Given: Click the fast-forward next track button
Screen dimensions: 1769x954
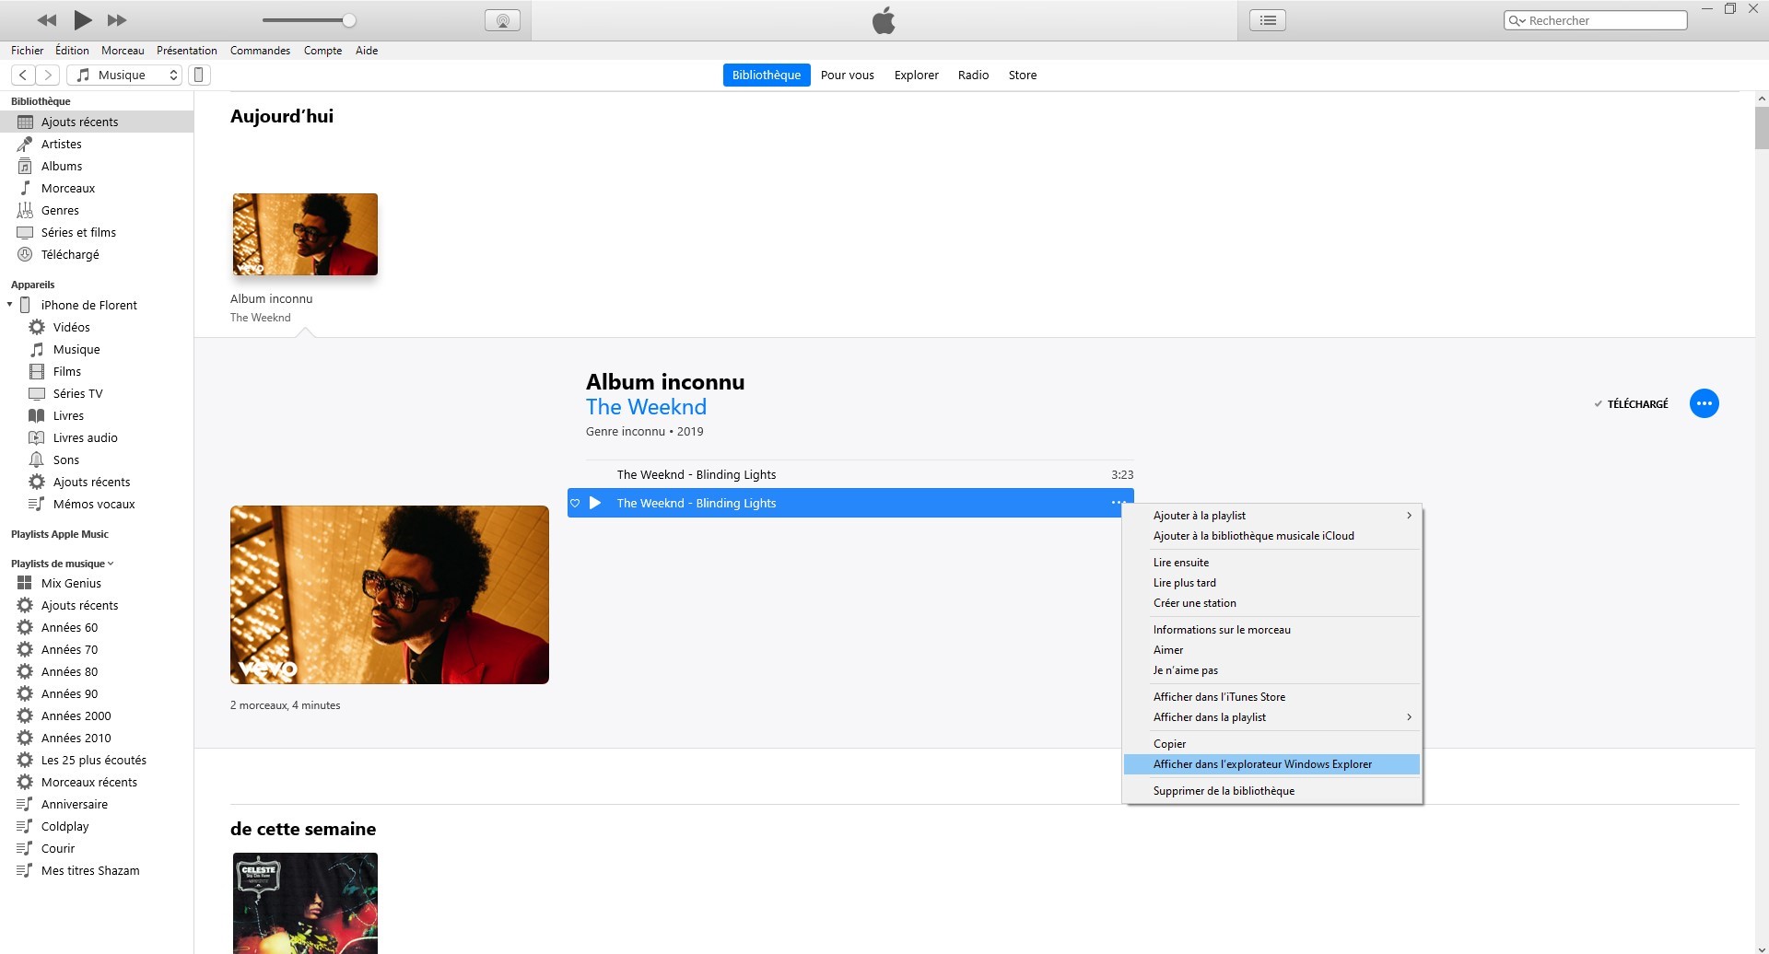Looking at the screenshot, I should [x=117, y=20].
